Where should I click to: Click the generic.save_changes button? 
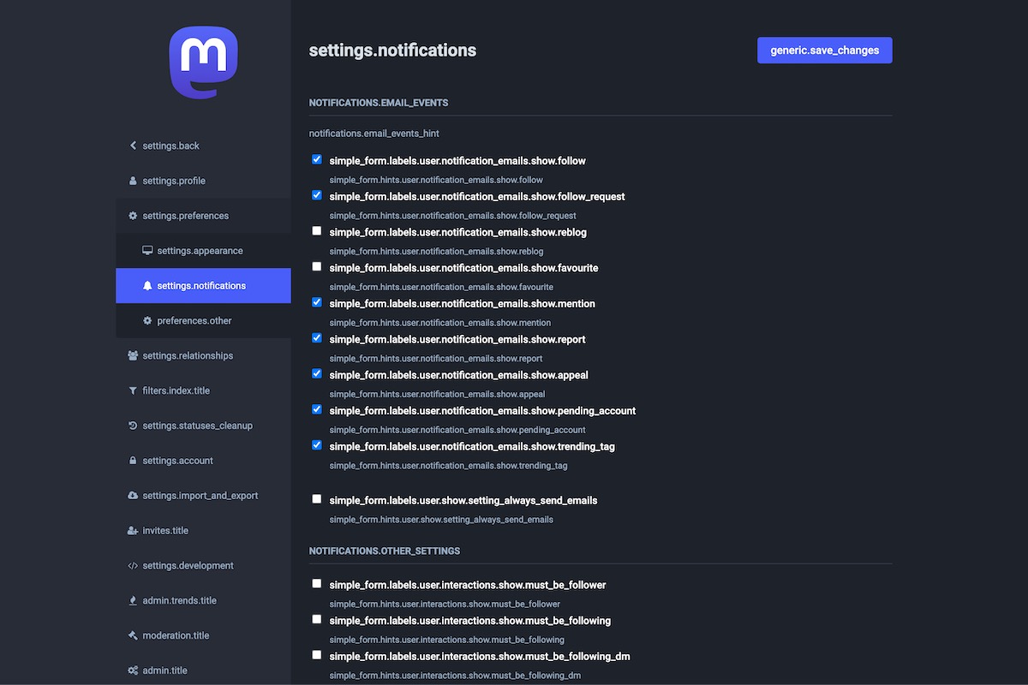coord(824,51)
